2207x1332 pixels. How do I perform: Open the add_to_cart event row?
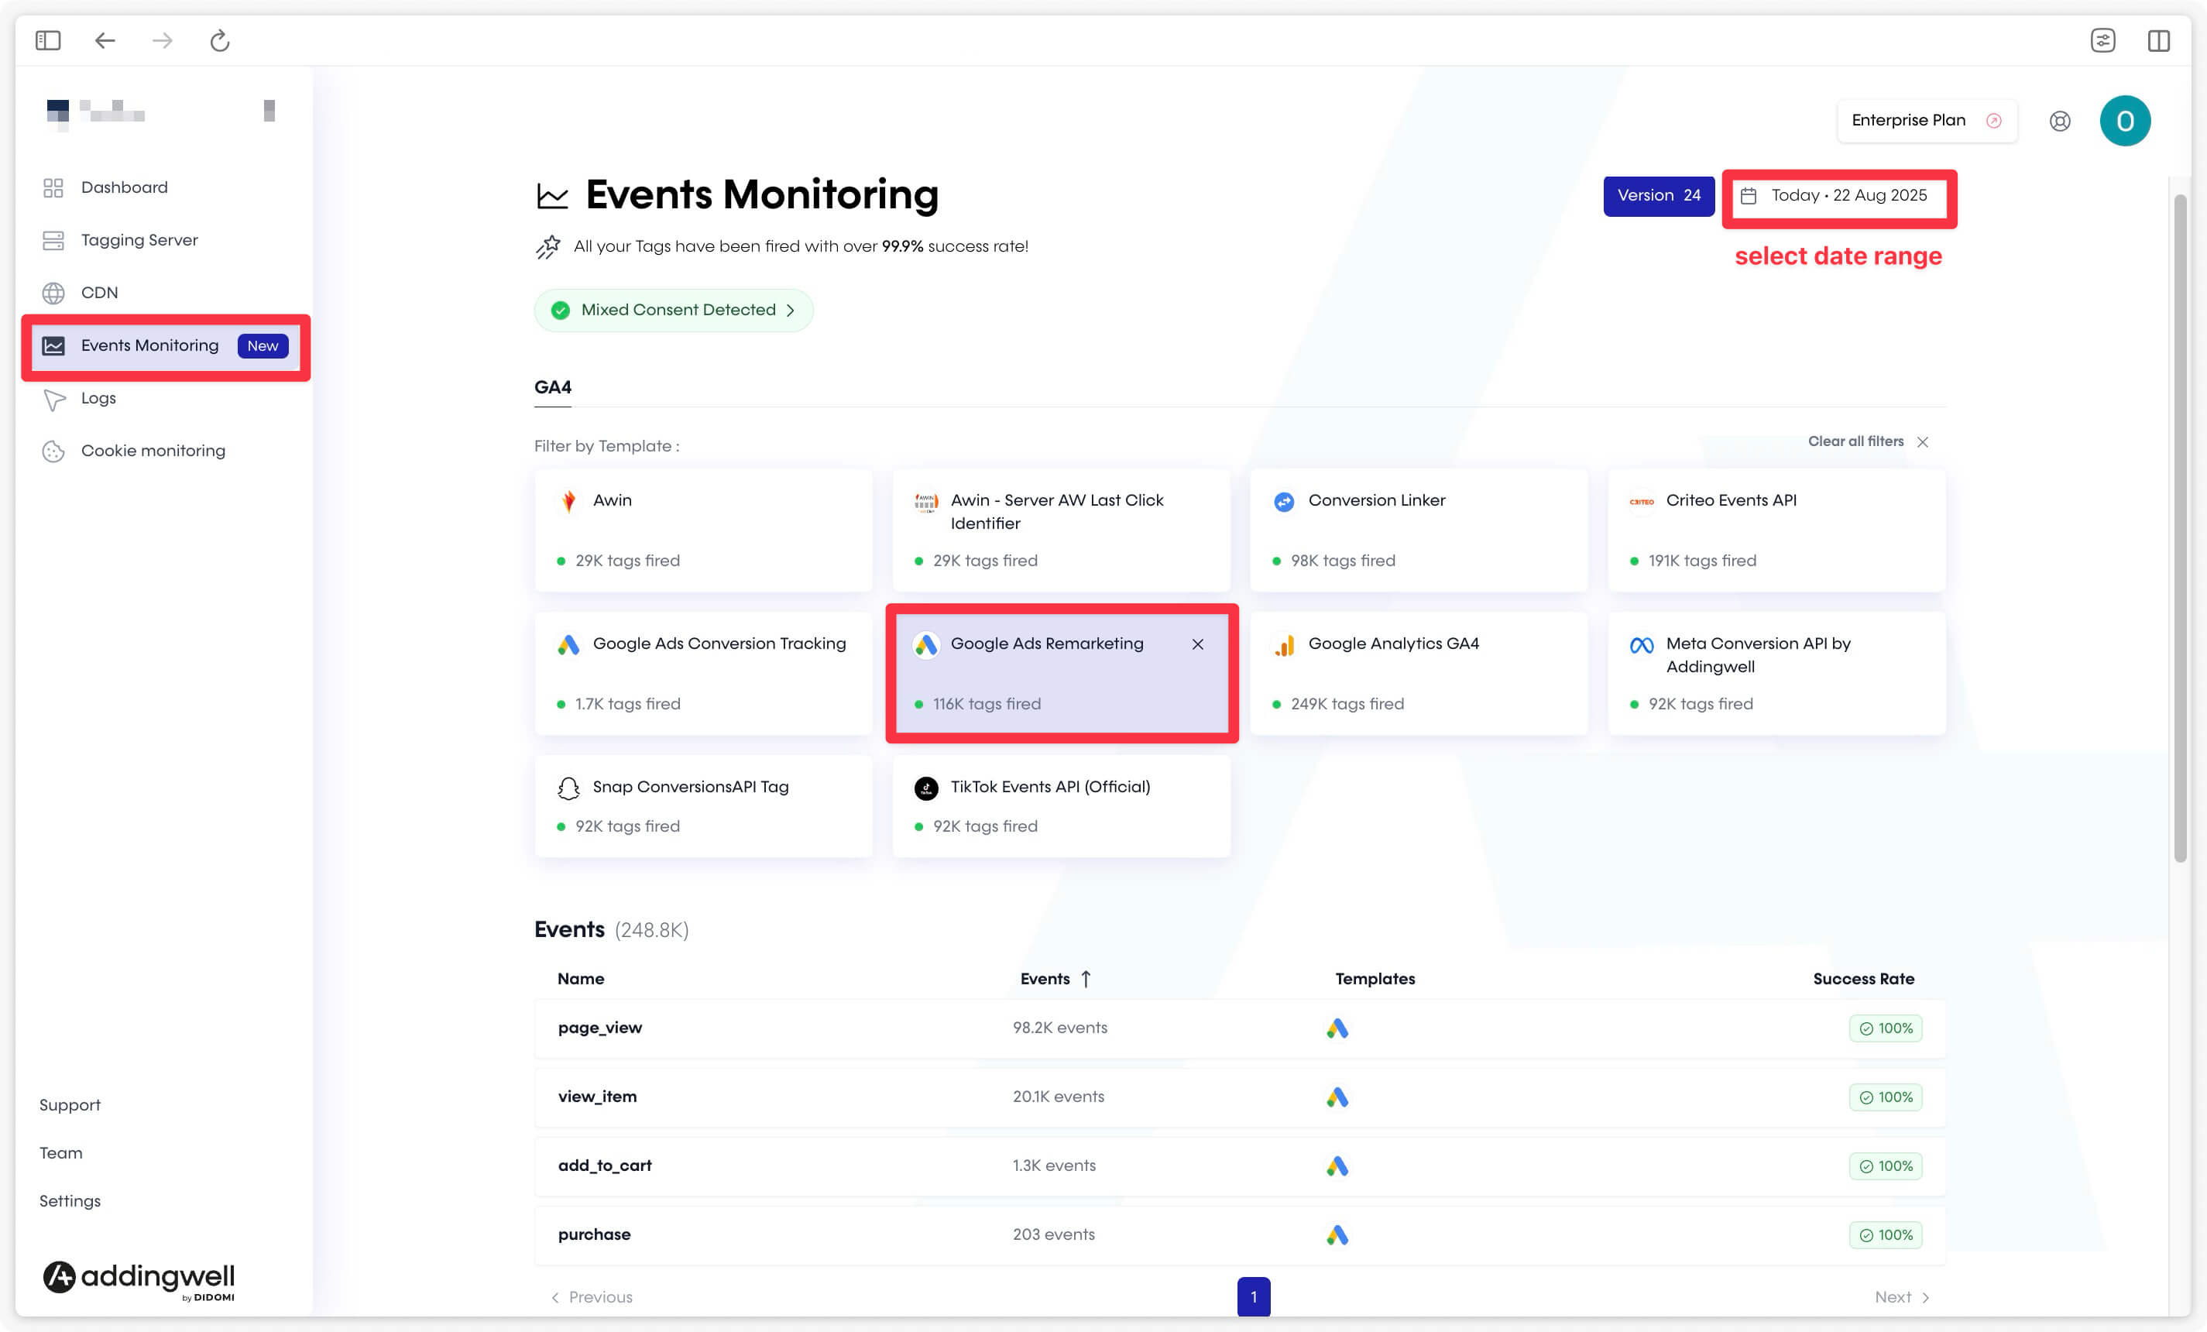click(1240, 1166)
